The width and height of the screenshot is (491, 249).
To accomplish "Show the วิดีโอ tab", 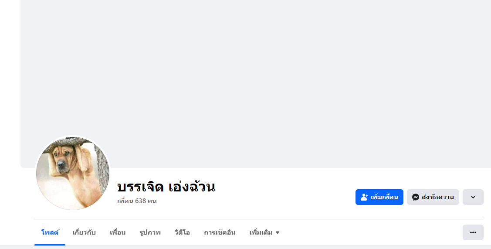I will coord(182,232).
